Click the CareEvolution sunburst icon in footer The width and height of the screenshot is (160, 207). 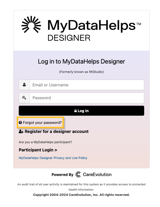[78, 175]
